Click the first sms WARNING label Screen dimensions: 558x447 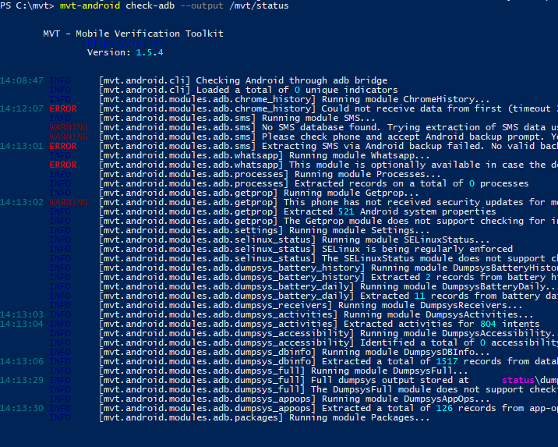coord(69,127)
